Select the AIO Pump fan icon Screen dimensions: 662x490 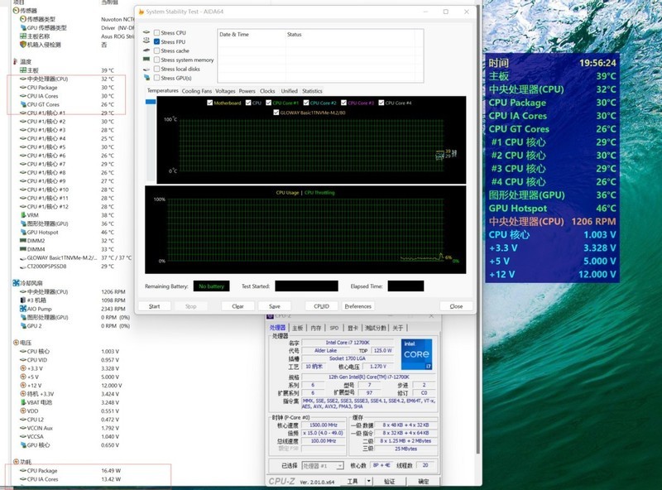[x=22, y=309]
